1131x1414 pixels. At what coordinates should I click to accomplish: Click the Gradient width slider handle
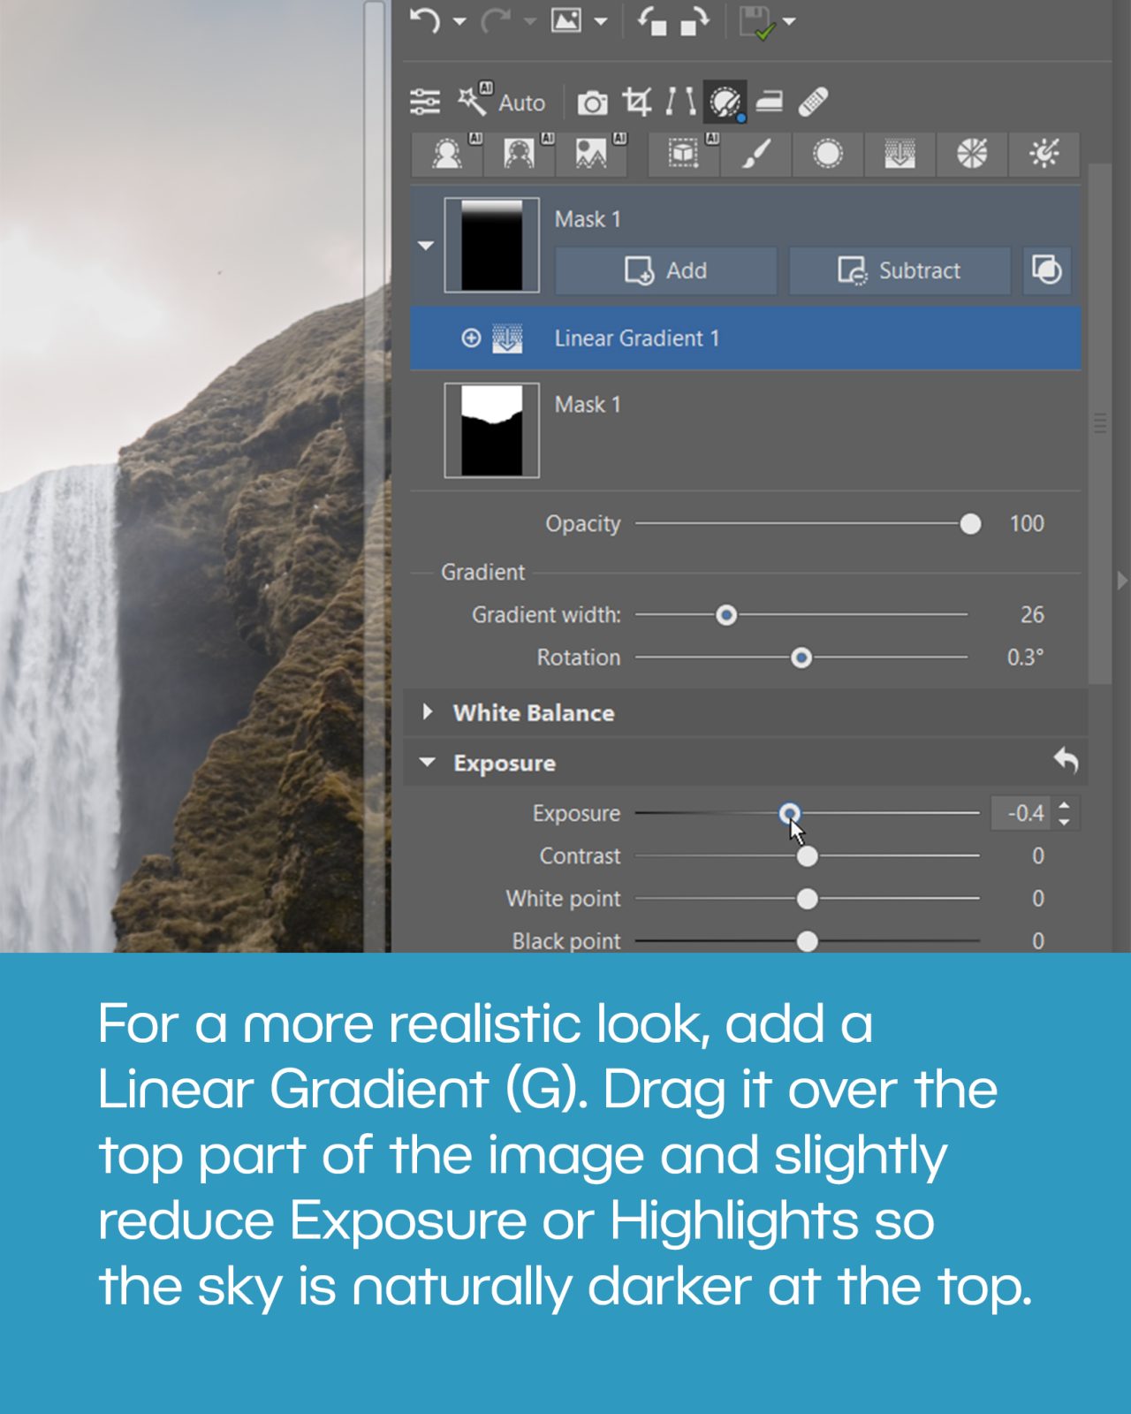coord(726,615)
